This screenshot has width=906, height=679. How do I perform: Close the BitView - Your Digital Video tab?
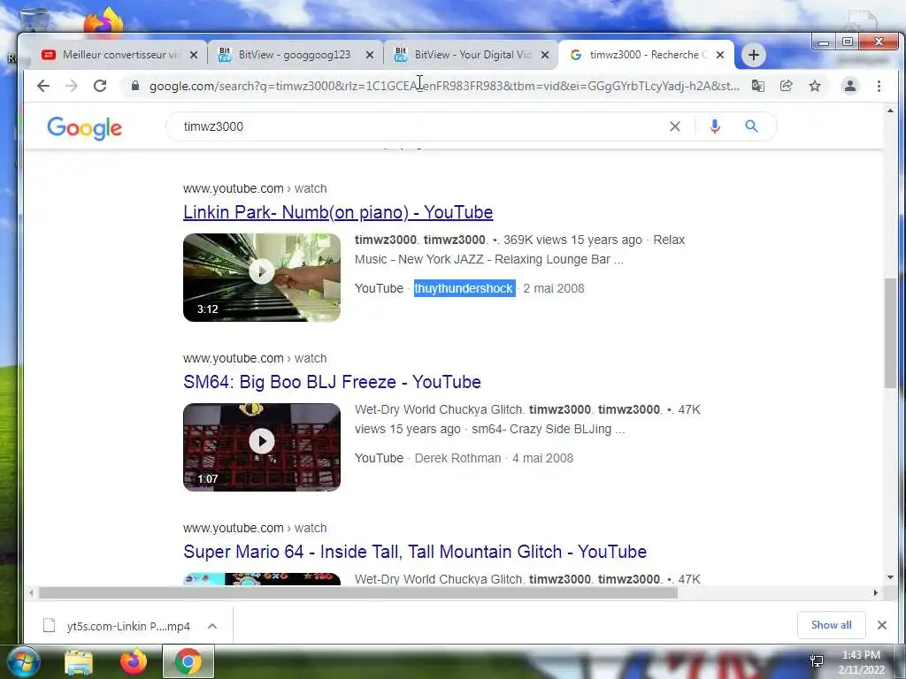pyautogui.click(x=545, y=55)
